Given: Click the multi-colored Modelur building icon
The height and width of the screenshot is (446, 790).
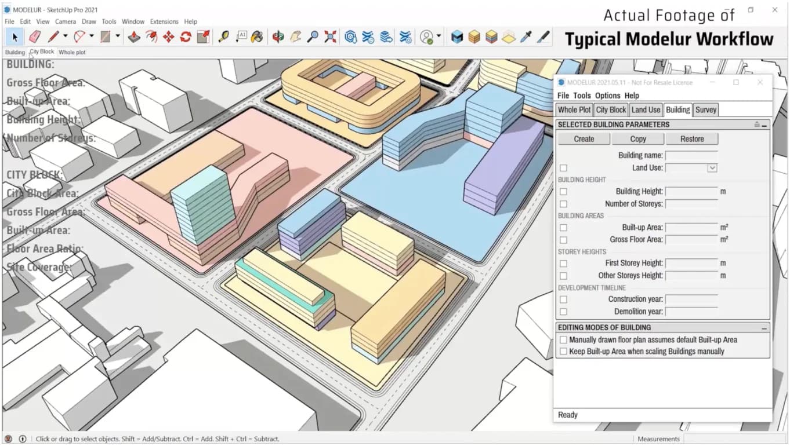Looking at the screenshot, I should [491, 37].
